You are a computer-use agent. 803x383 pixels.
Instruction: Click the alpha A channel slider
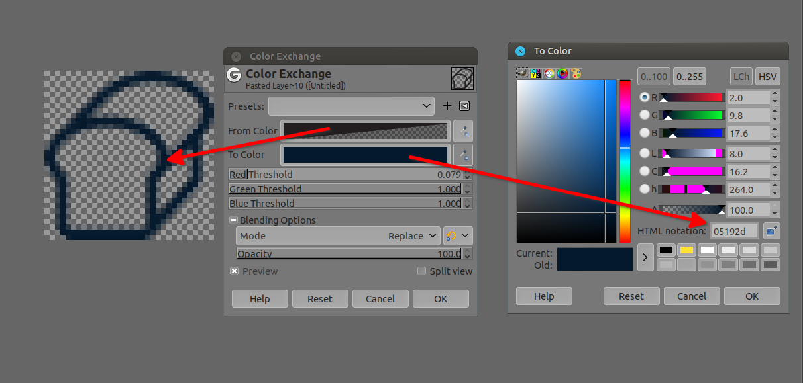(692, 210)
